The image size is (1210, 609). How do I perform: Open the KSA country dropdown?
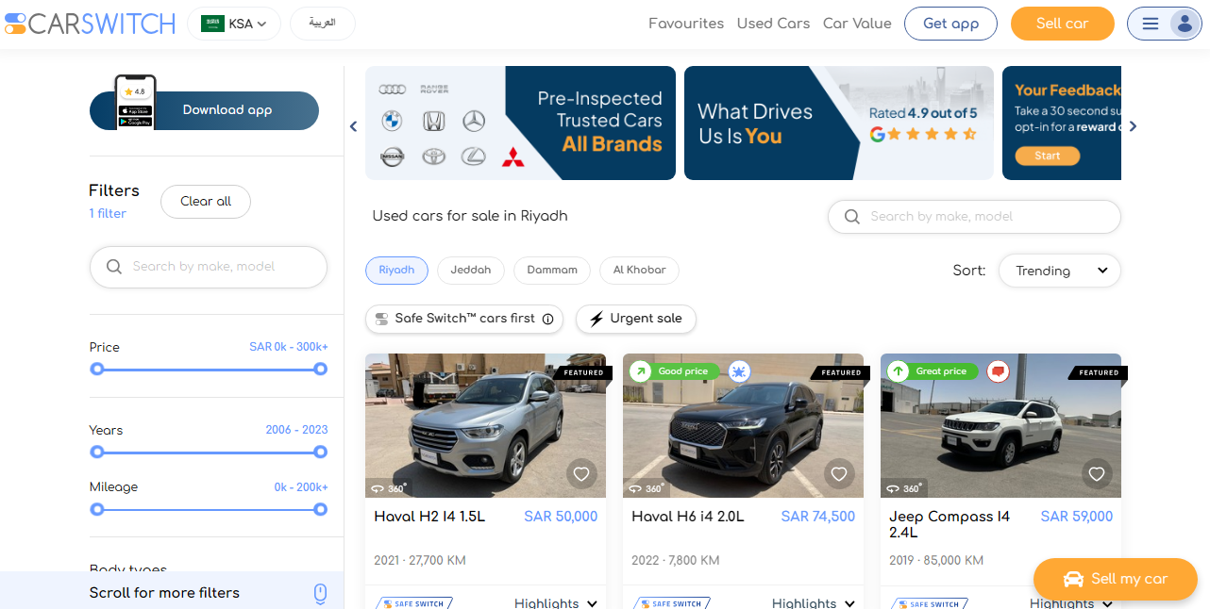click(x=234, y=24)
